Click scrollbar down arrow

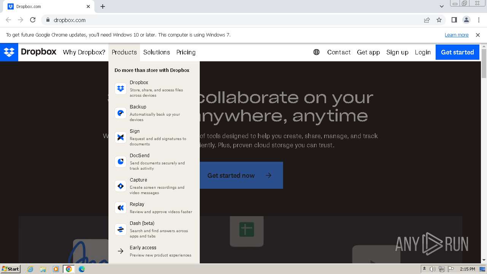[484, 260]
